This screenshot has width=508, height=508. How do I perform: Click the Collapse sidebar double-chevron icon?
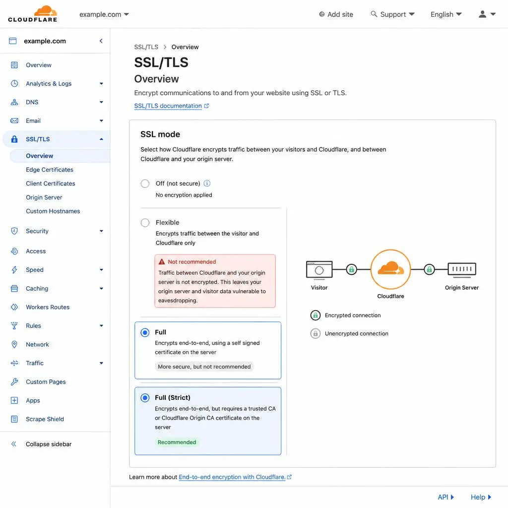[13, 444]
